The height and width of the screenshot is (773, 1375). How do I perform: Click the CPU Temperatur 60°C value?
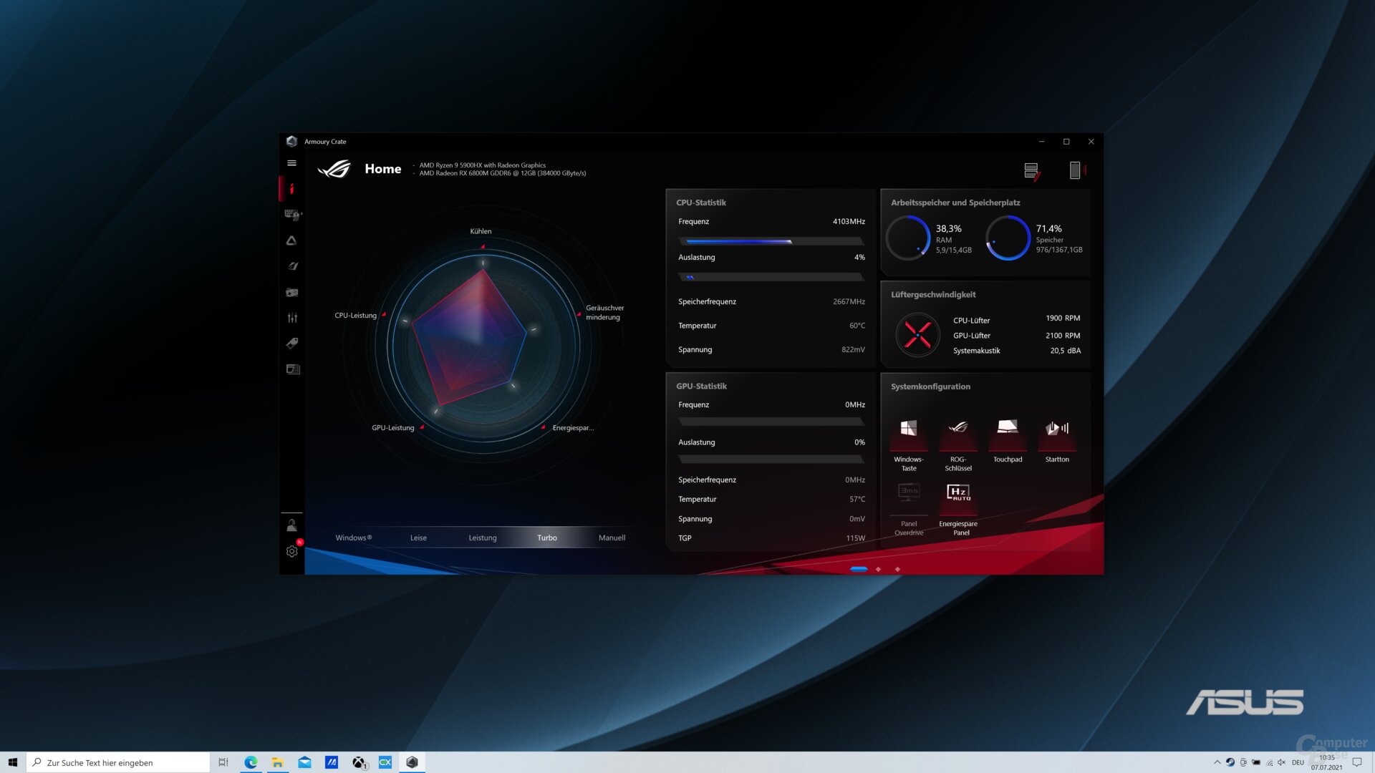(857, 326)
